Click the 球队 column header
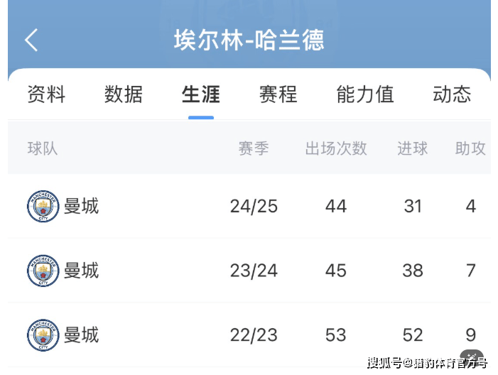The width and height of the screenshot is (498, 375). [43, 148]
